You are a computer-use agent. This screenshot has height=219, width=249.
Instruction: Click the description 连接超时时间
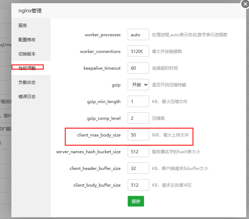coord(165,68)
